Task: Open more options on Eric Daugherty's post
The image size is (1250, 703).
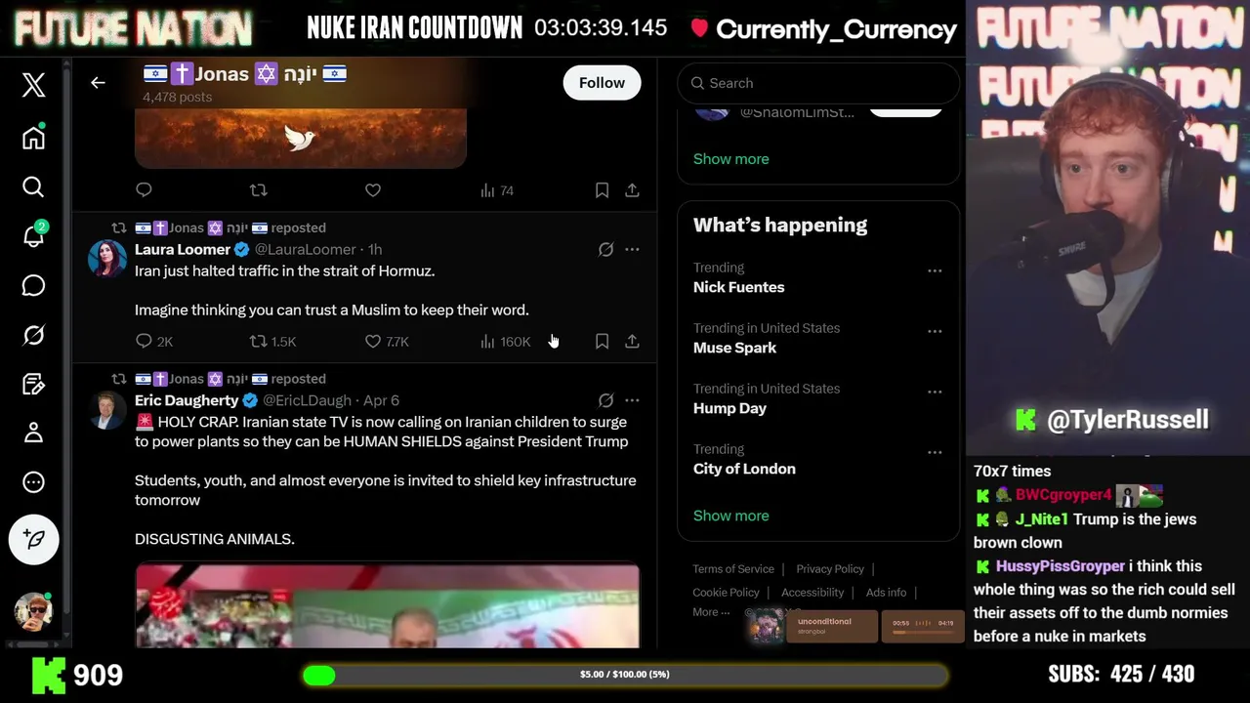Action: (x=632, y=400)
